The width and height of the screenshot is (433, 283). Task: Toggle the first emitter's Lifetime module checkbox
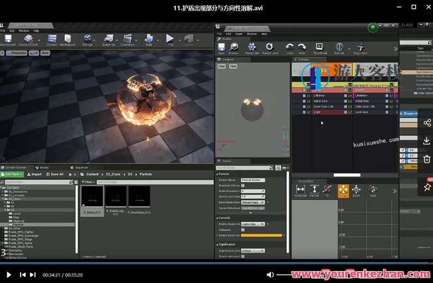[345, 96]
